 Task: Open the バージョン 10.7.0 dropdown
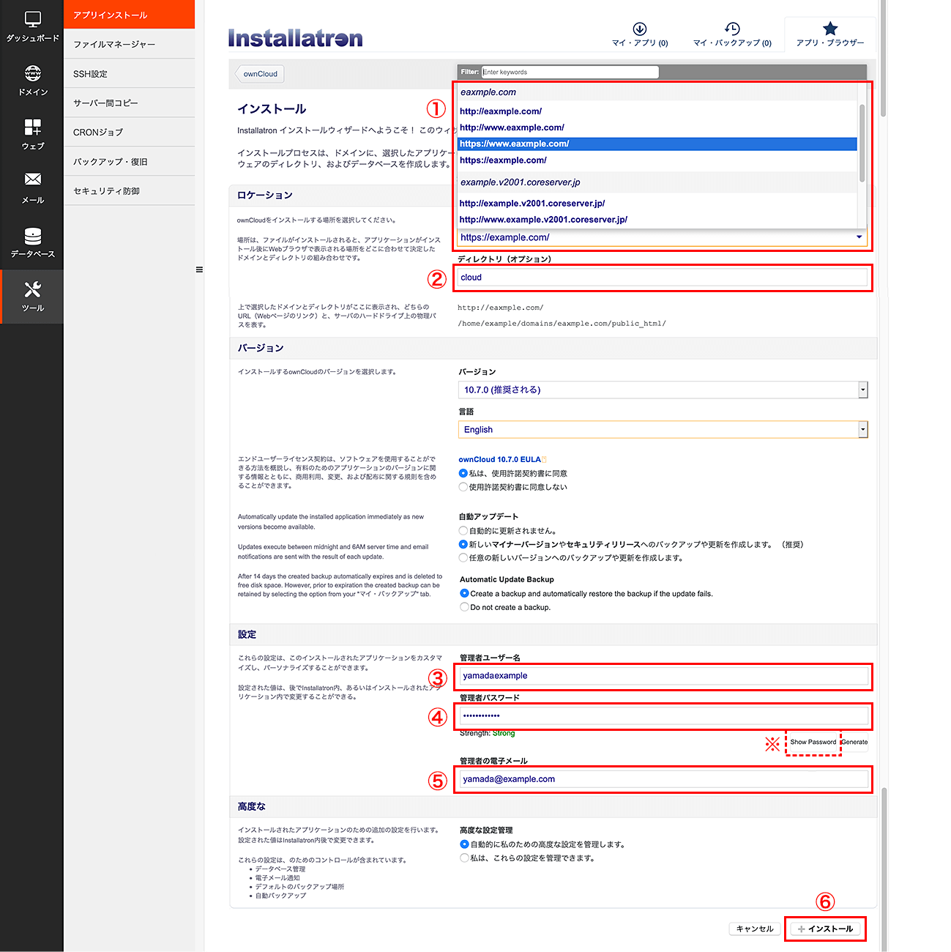coord(663,390)
